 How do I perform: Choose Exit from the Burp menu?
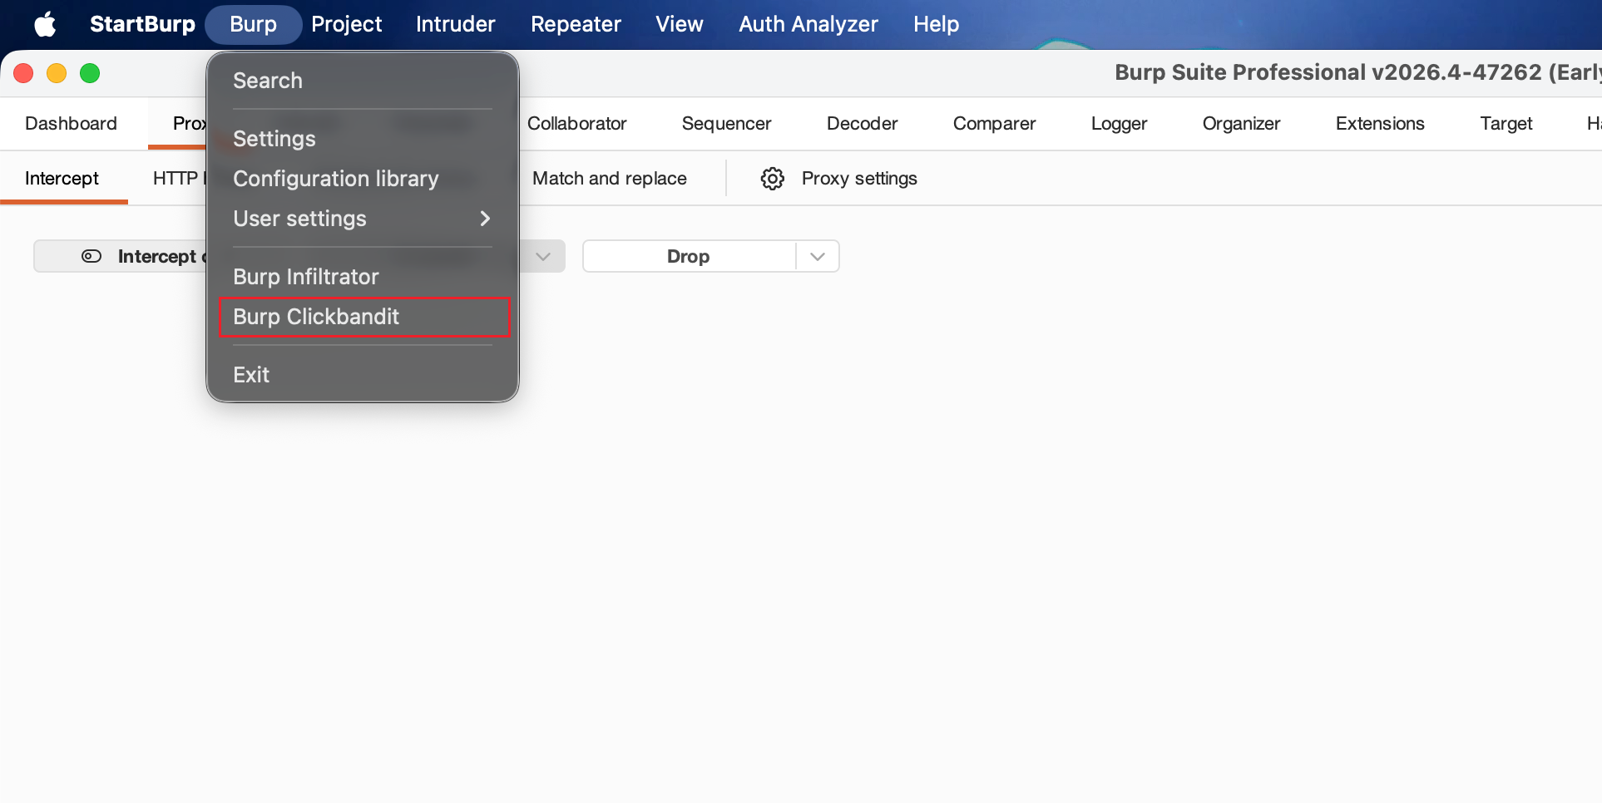coord(363,375)
